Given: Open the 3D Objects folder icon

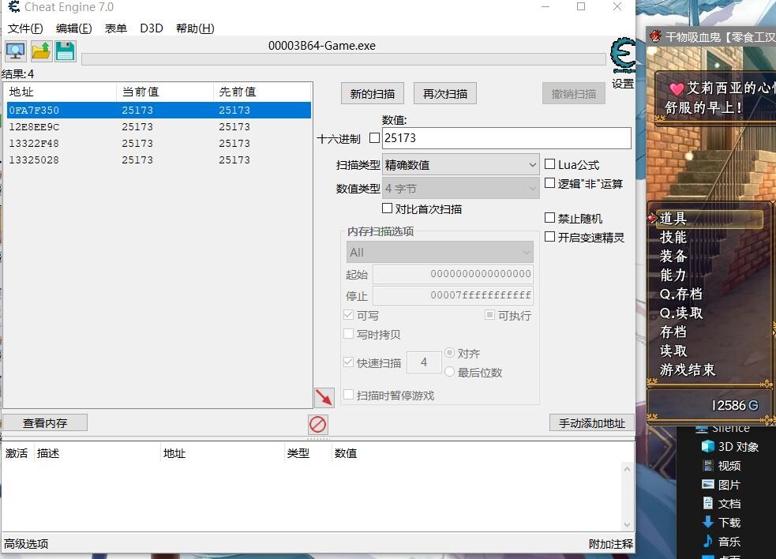Looking at the screenshot, I should 707,447.
